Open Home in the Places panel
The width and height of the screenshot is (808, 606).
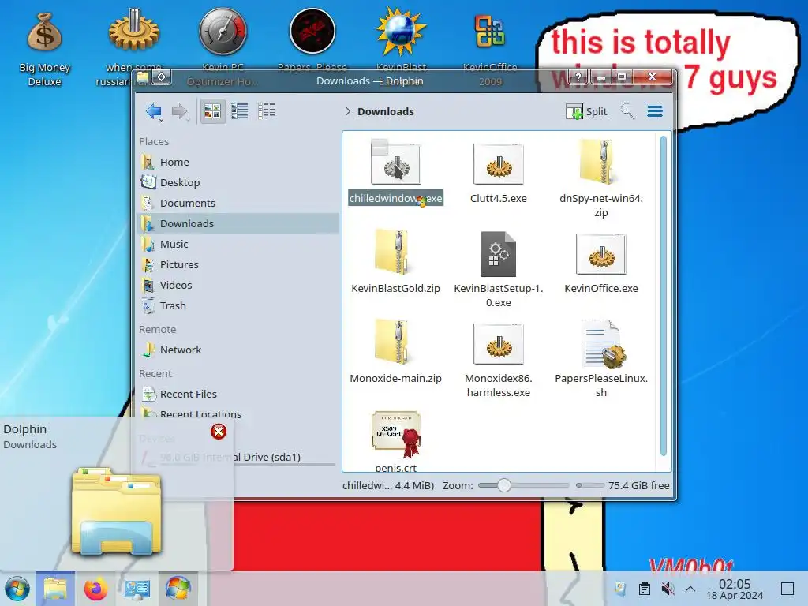[x=238, y=162]
